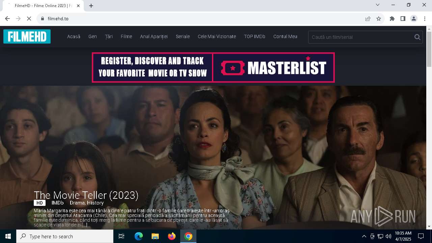The image size is (432, 243).
Task: Open a new browser tab
Action: [91, 6]
